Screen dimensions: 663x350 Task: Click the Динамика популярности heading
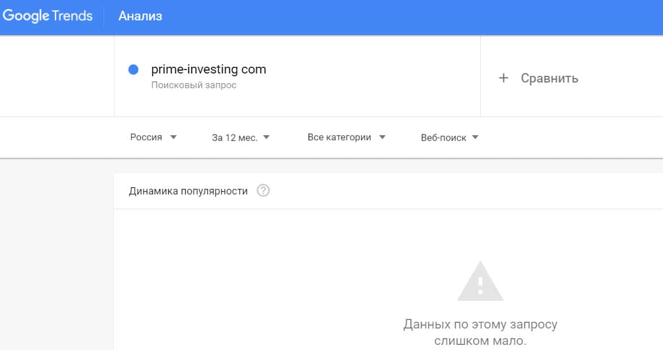(188, 191)
